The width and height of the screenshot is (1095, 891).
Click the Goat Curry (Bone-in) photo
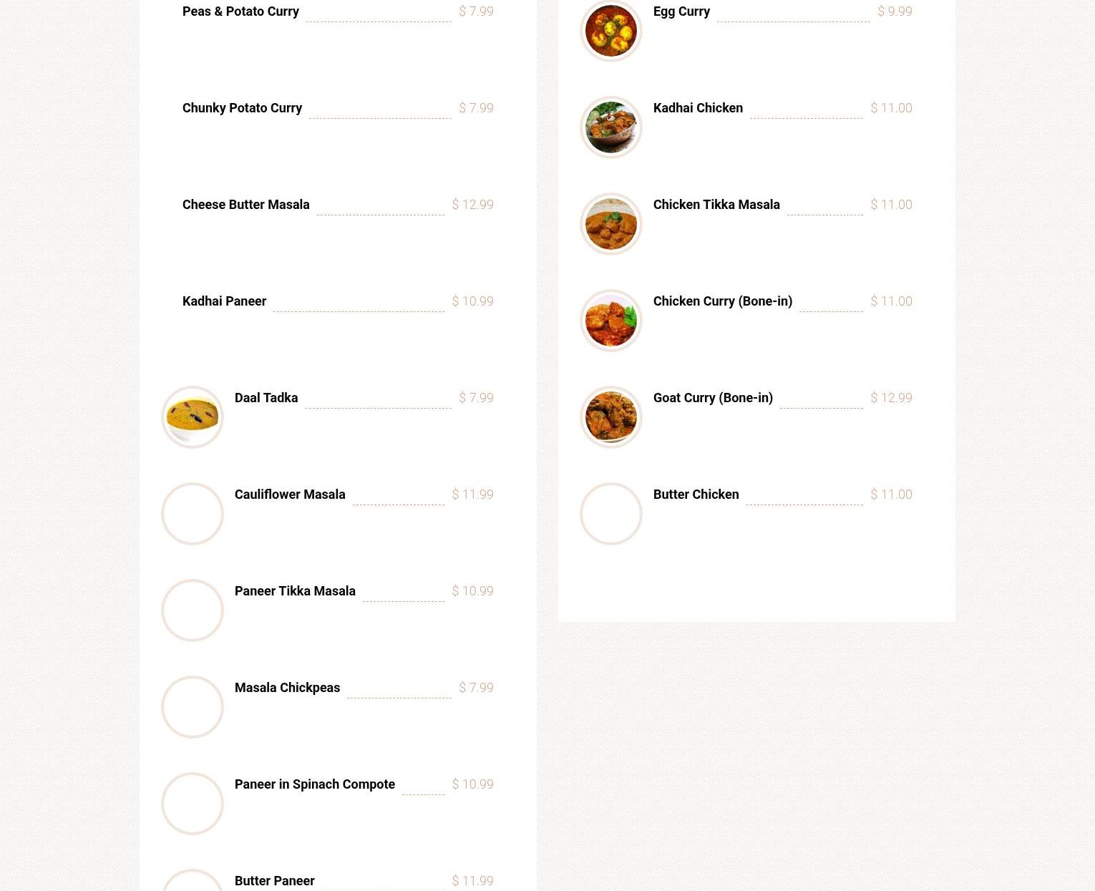pos(610,417)
